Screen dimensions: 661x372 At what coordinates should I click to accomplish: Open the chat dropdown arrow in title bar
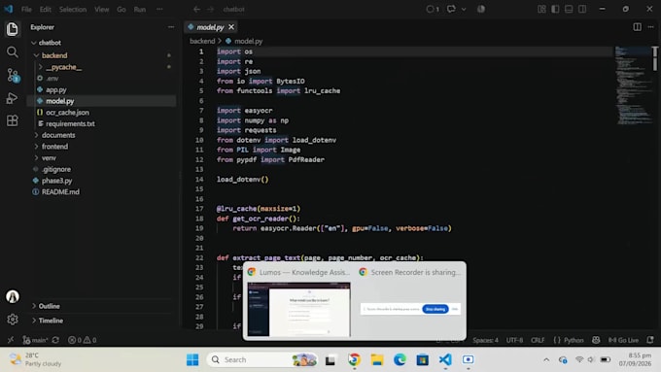coord(464,9)
